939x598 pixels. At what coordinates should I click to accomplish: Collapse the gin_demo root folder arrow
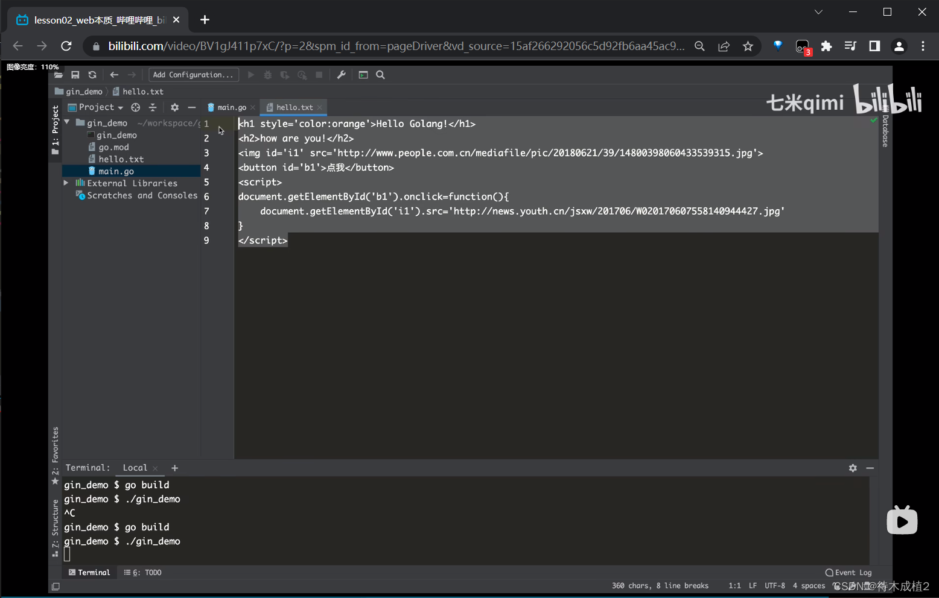[x=67, y=122]
